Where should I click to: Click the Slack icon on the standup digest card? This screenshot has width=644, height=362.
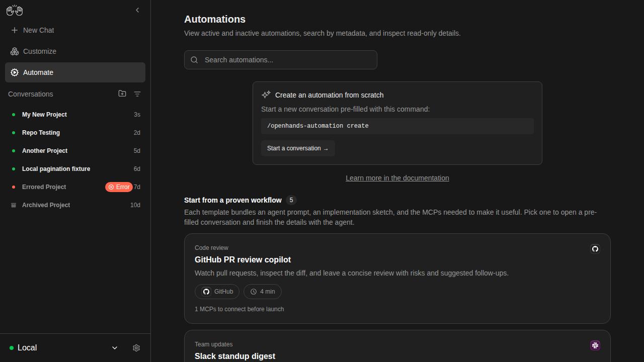pyautogui.click(x=595, y=345)
